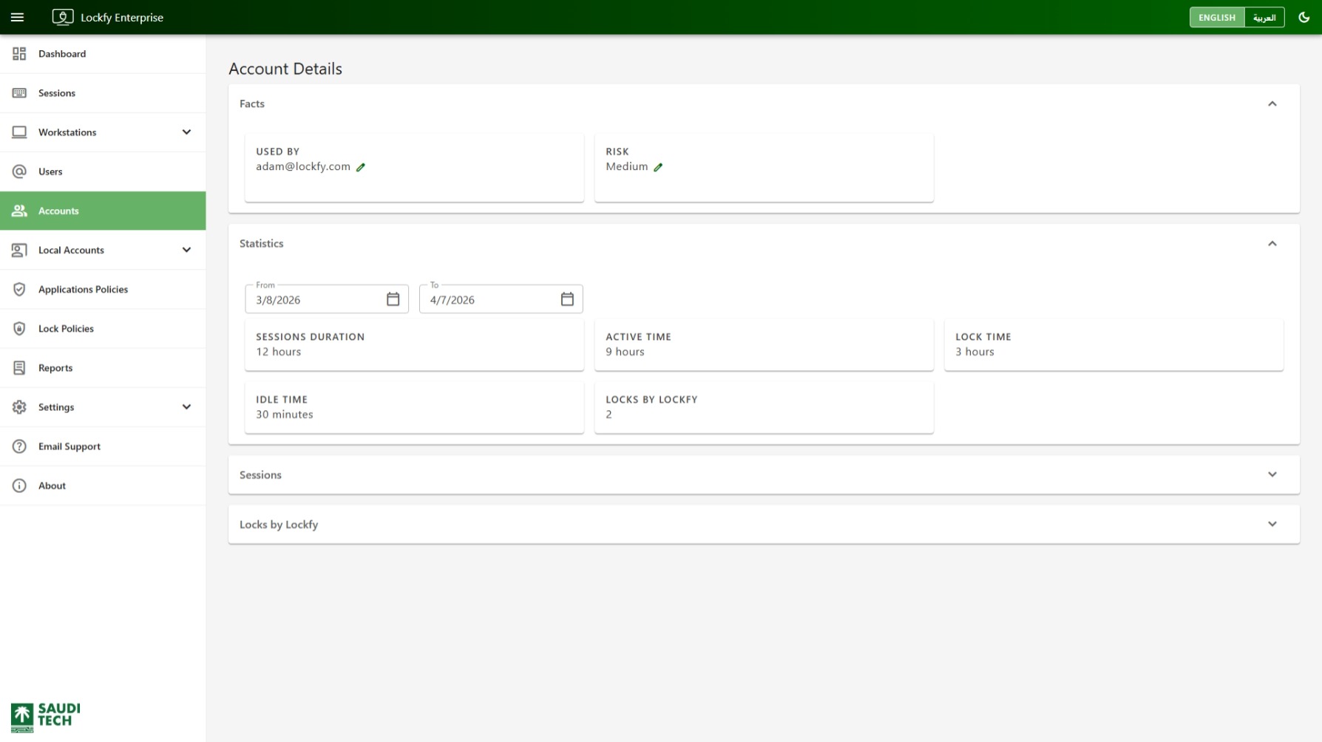Go to Dashboard menu item
The width and height of the screenshot is (1322, 742).
[x=103, y=54]
